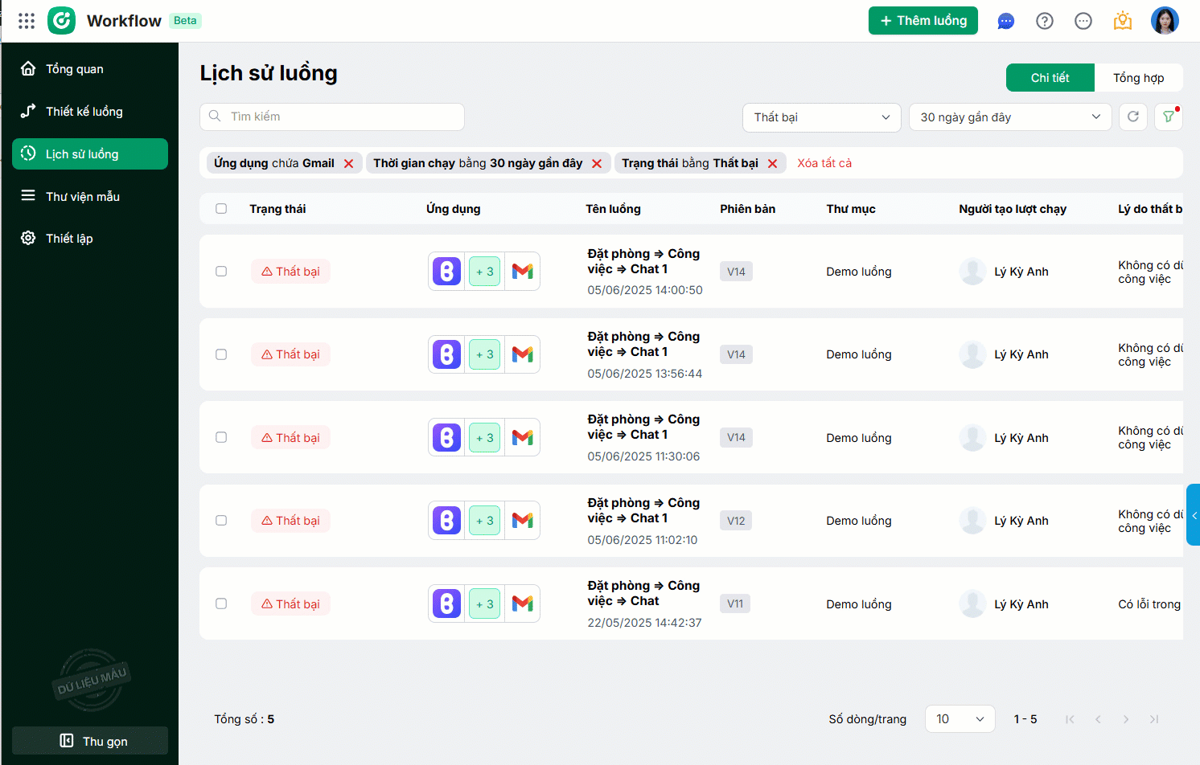Click Gmail icon in the first row
This screenshot has width=1200, height=765.
(523, 272)
